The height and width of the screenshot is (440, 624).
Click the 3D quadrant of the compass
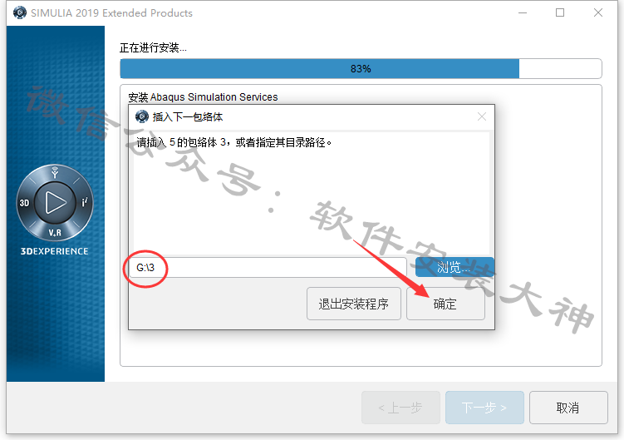pyautogui.click(x=24, y=203)
